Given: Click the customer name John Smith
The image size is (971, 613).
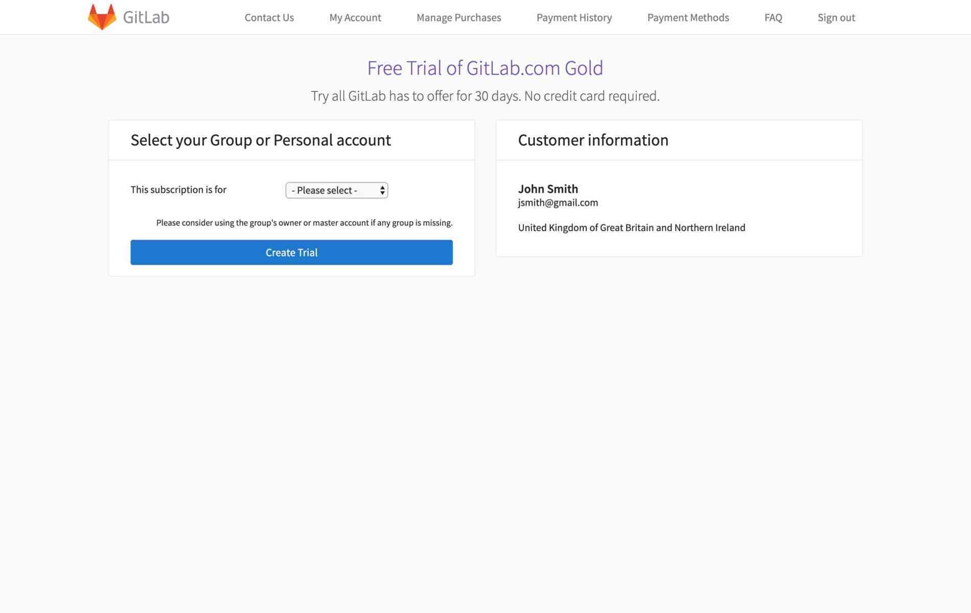Looking at the screenshot, I should pos(548,188).
